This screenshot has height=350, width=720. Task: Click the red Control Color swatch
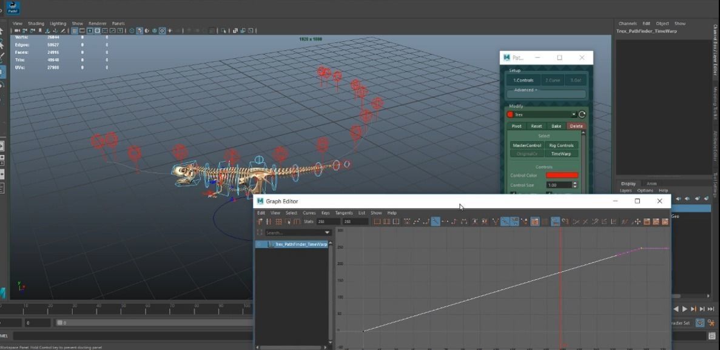coord(562,176)
